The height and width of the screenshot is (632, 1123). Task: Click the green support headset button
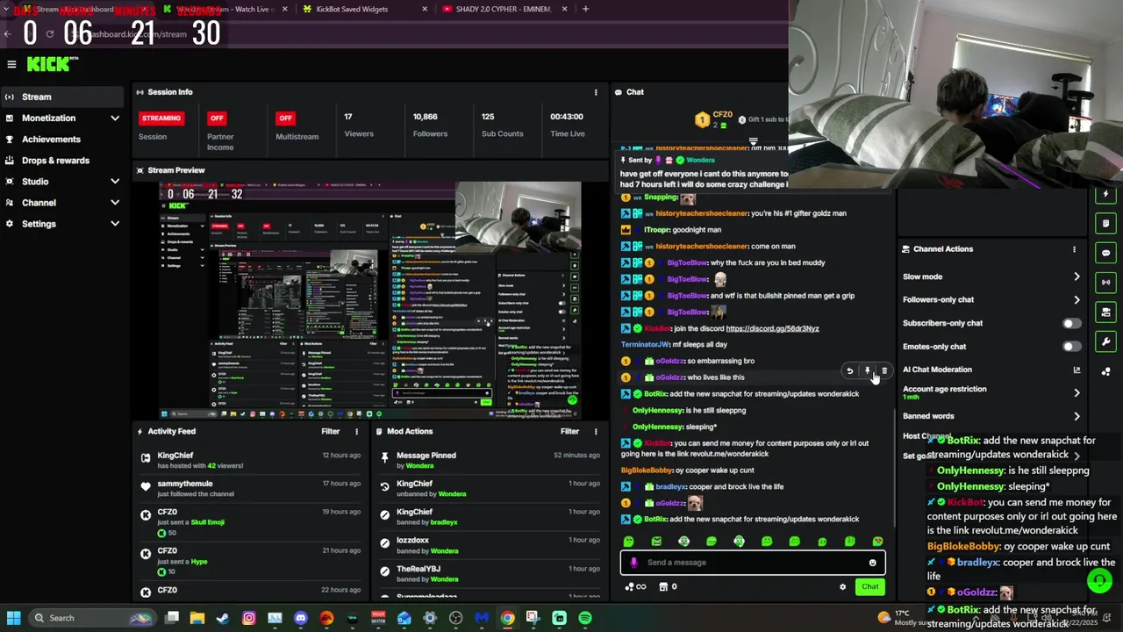[1099, 580]
